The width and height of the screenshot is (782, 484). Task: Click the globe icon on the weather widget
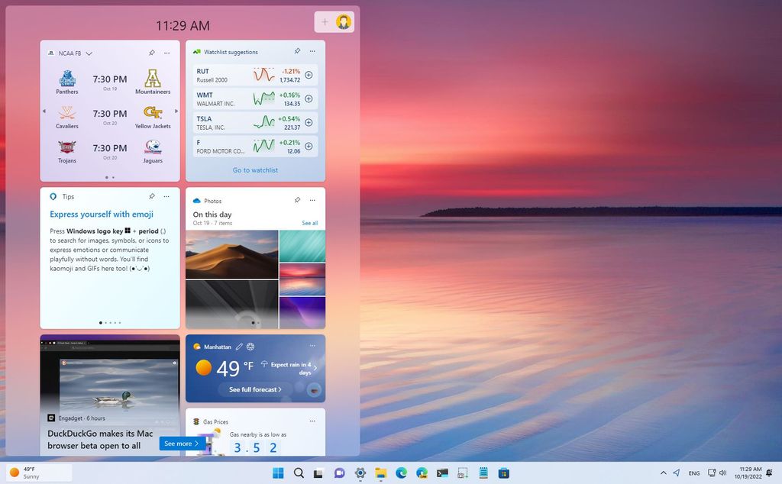coord(250,347)
